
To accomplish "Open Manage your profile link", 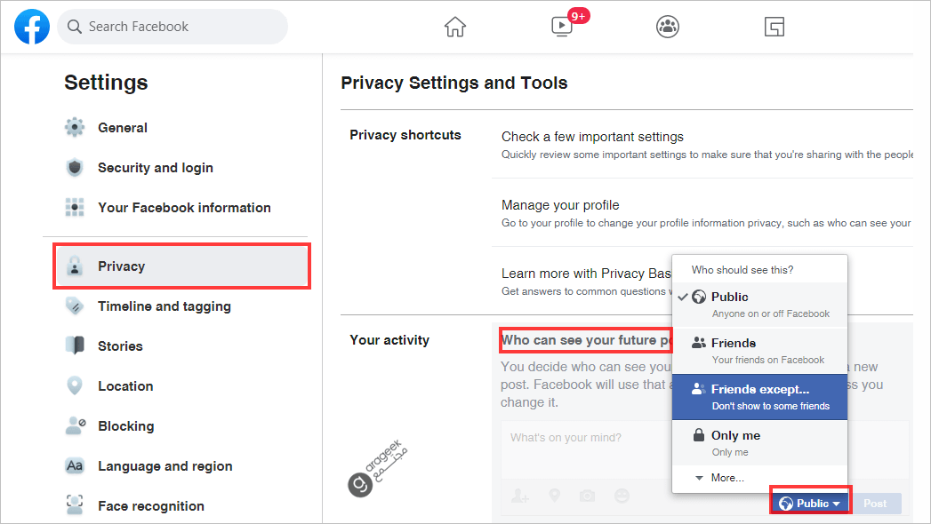I will pyautogui.click(x=560, y=205).
